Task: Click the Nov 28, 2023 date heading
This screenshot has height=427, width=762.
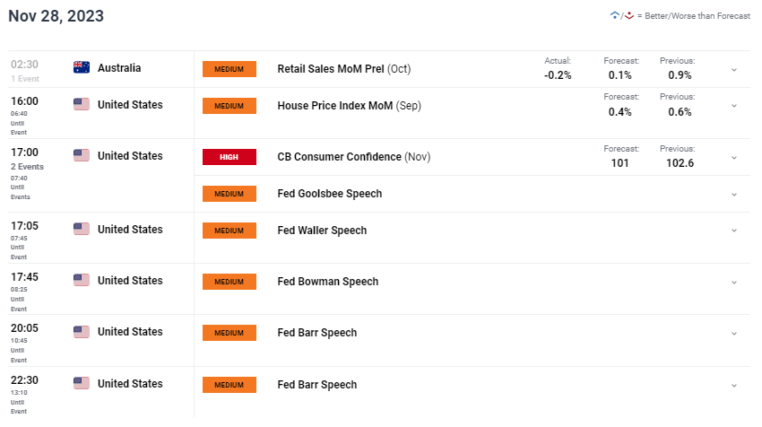Action: [56, 16]
